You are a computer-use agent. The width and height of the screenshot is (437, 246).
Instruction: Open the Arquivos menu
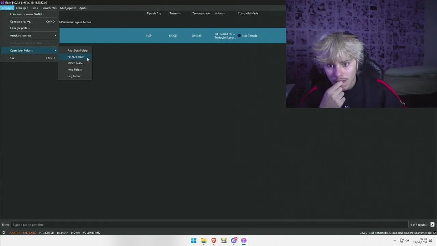7,8
